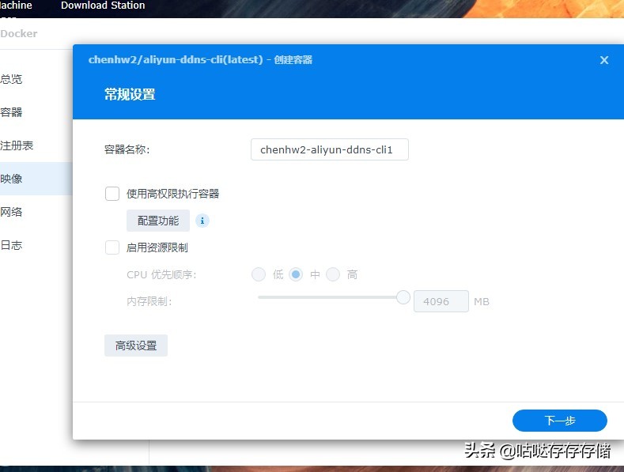This screenshot has width=624, height=472.
Task: Open 配置功能 button
Action: (158, 221)
